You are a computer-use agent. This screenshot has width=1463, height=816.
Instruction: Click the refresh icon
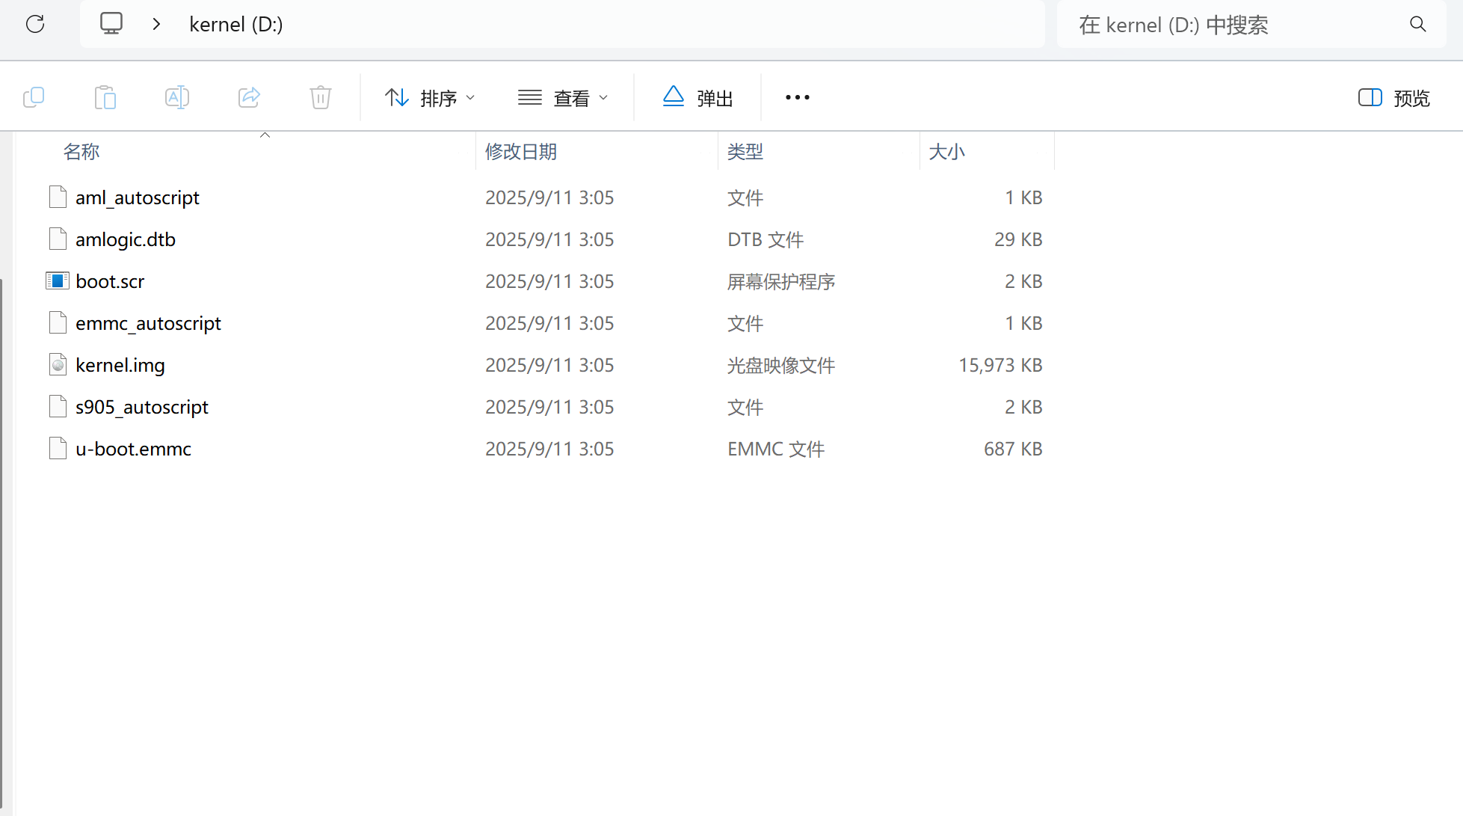click(35, 24)
